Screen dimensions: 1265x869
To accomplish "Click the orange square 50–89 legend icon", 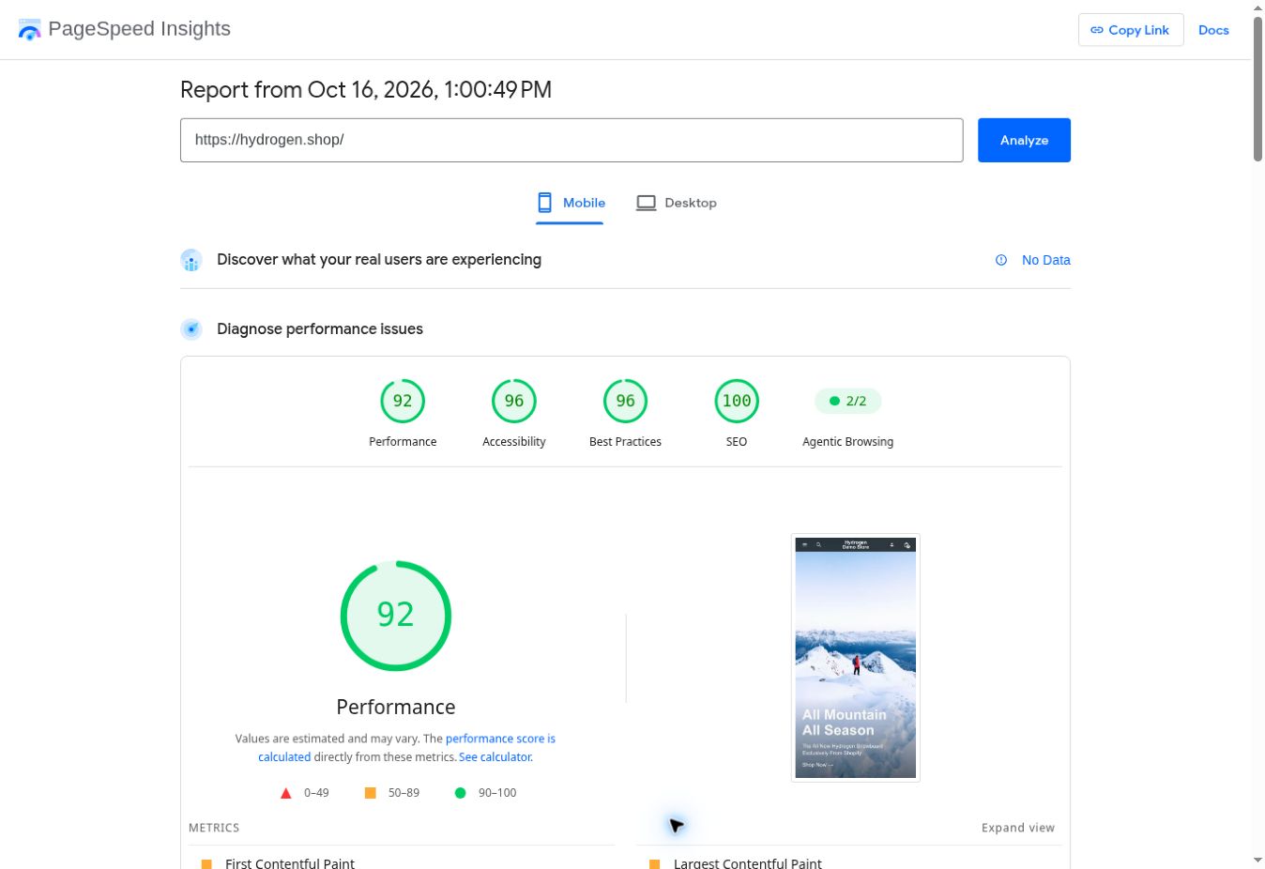I will tap(370, 793).
